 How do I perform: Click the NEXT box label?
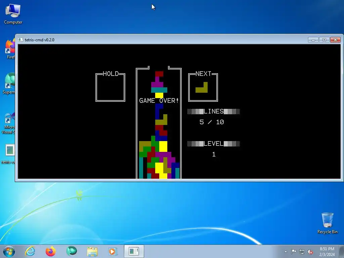[x=203, y=74]
